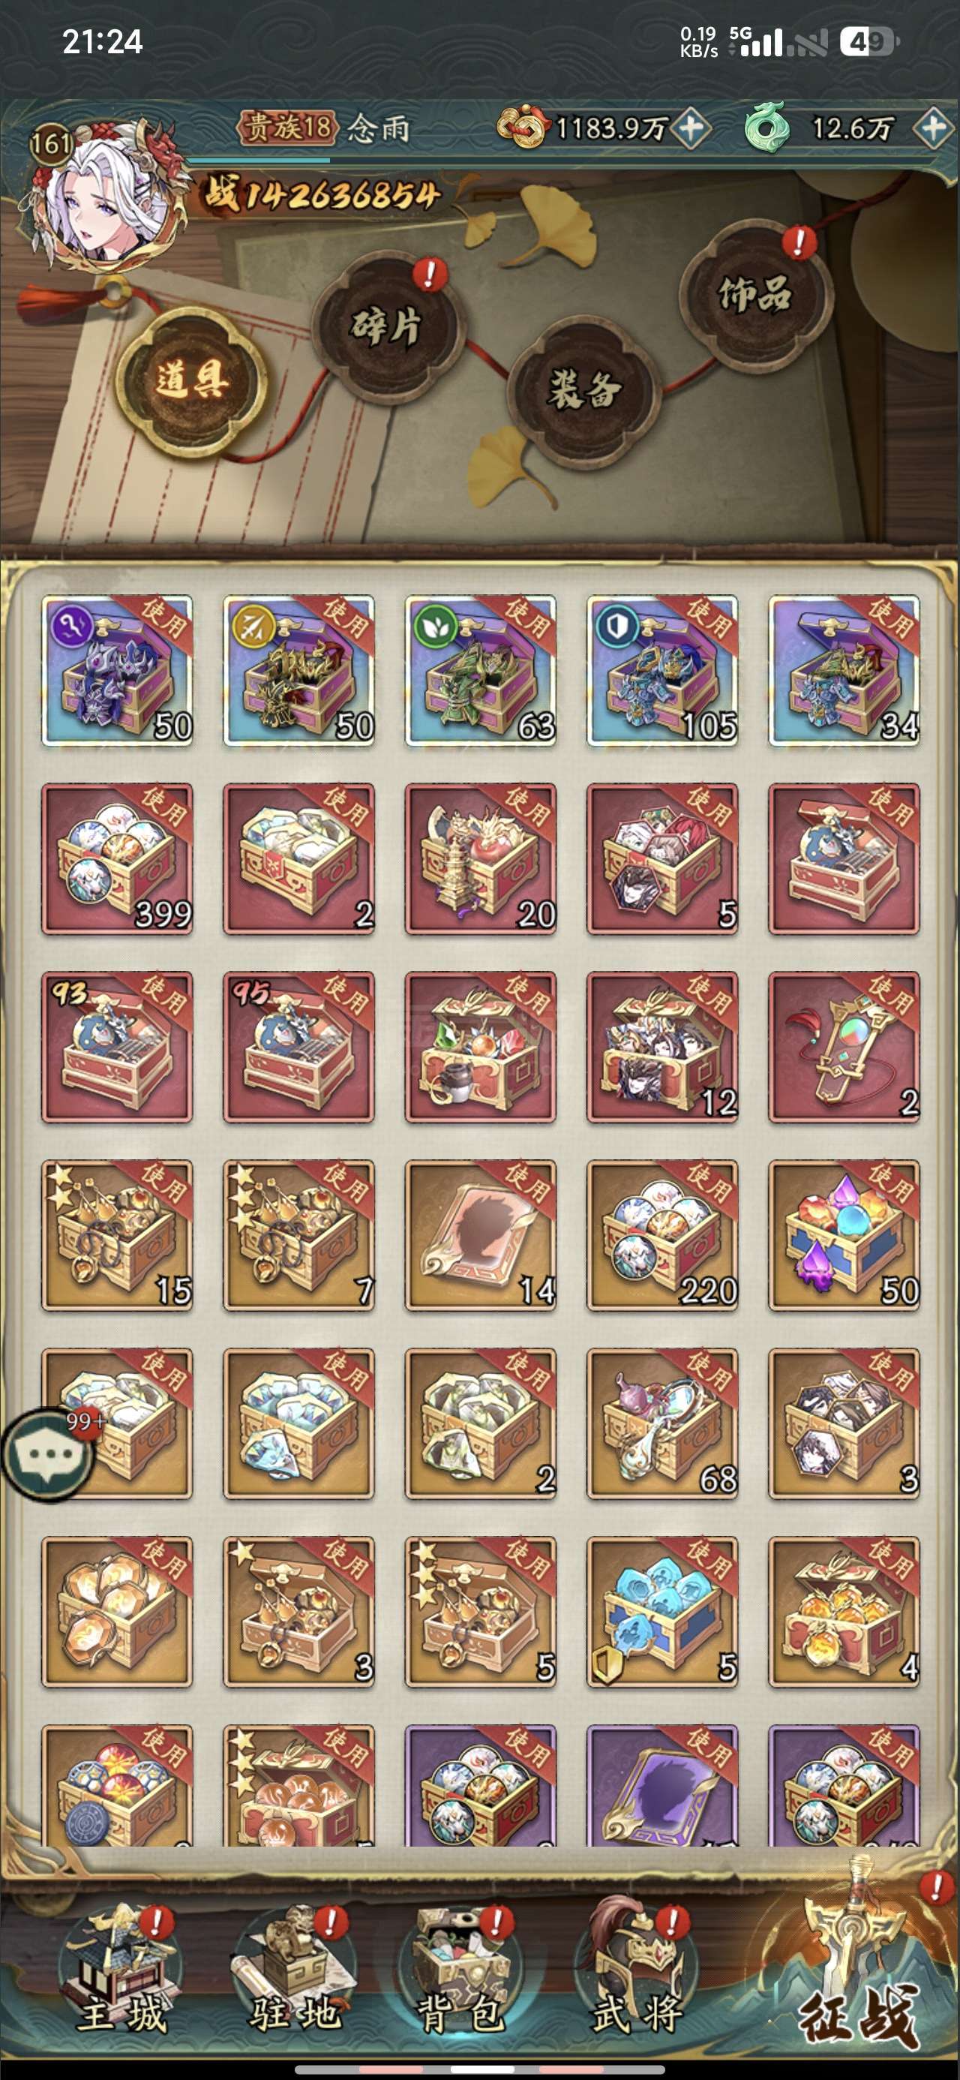This screenshot has height=2080, width=960.
Task: Switch to the 装备 equipment tab
Action: pyautogui.click(x=583, y=389)
